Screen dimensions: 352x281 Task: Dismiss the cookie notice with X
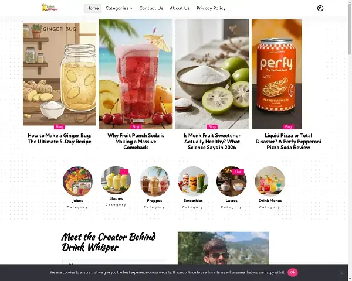pyautogui.click(x=341, y=272)
